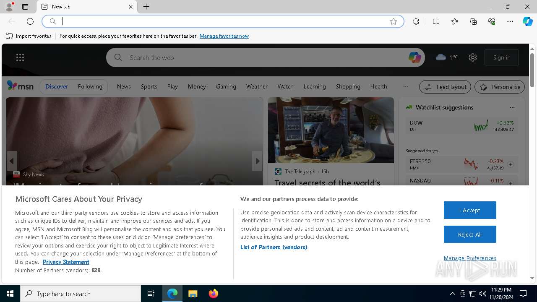This screenshot has width=537, height=302.
Task: Open the DOW stock row
Action: pyautogui.click(x=461, y=126)
